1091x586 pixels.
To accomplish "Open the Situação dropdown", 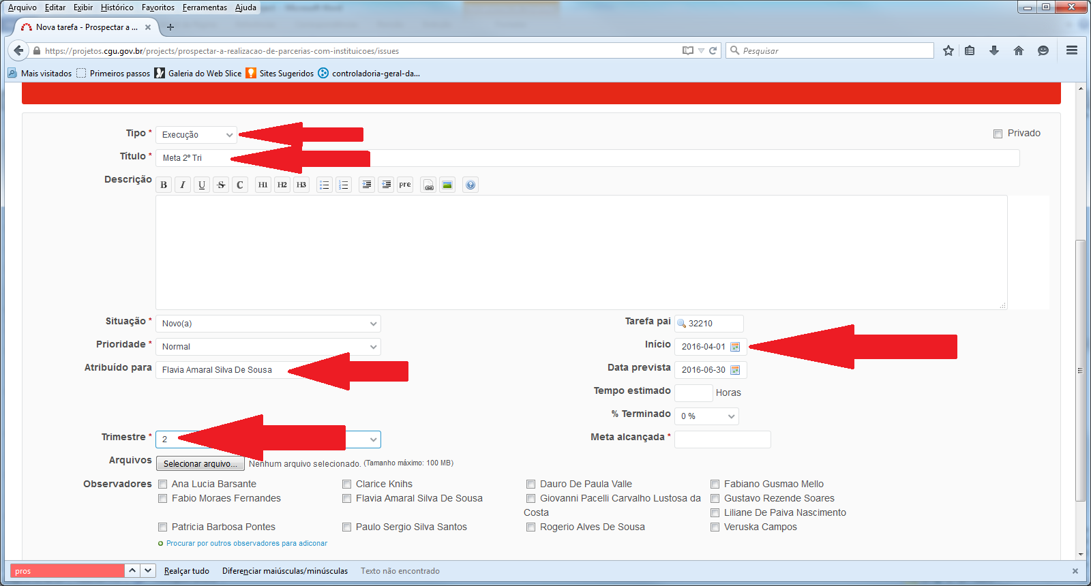I will [268, 324].
